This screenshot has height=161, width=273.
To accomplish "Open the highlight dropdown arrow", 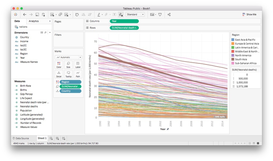I will 102,15.
